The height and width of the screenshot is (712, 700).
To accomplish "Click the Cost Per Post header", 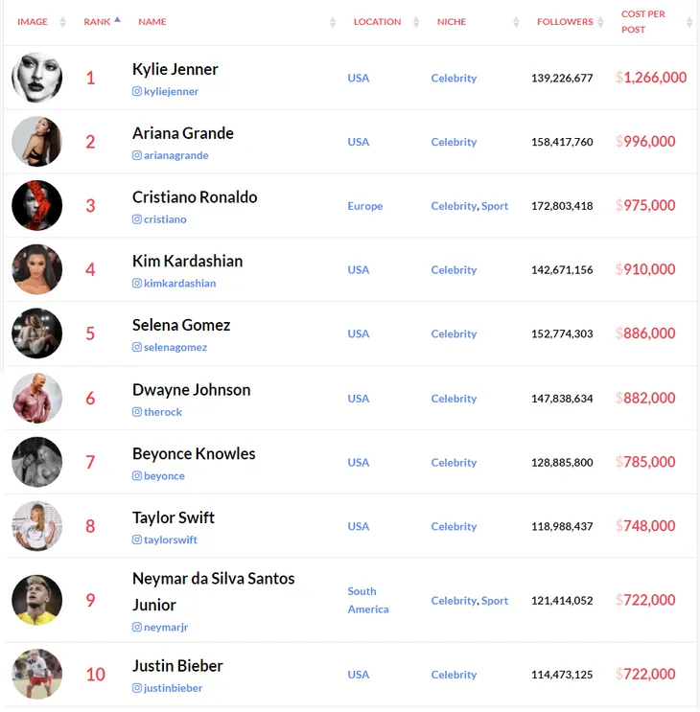I will (x=642, y=22).
